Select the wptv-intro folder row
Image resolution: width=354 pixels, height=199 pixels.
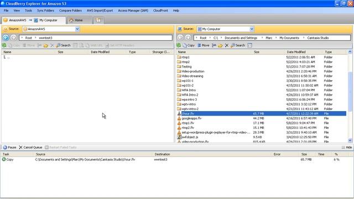click(x=262, y=104)
